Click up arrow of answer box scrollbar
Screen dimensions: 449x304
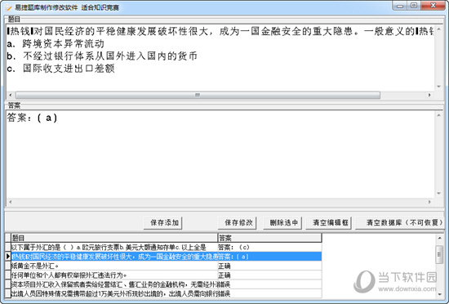[439, 115]
